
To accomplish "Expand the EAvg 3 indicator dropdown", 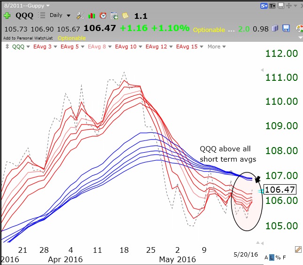I will click(55, 47).
